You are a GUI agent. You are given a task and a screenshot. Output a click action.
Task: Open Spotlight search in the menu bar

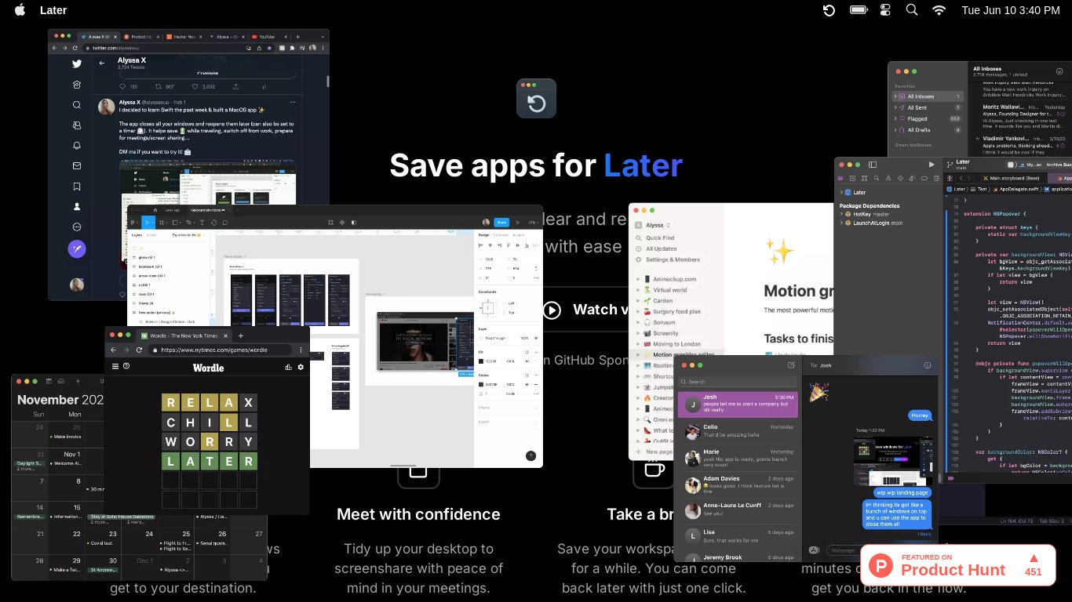click(912, 10)
